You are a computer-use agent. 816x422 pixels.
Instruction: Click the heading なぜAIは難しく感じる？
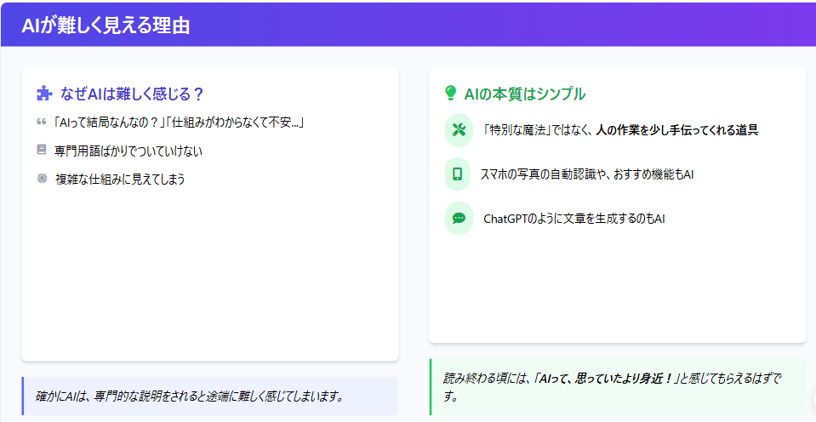(x=132, y=94)
